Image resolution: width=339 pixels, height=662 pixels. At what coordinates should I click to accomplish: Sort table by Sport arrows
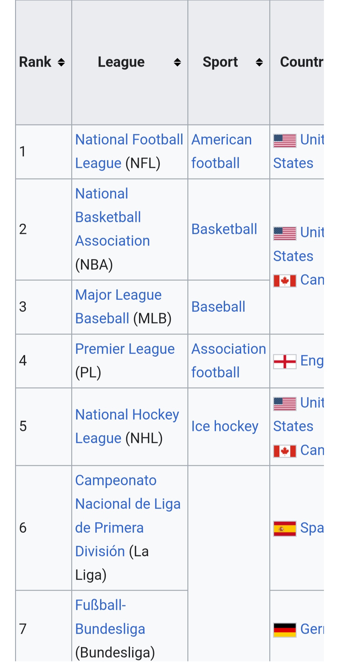point(259,62)
